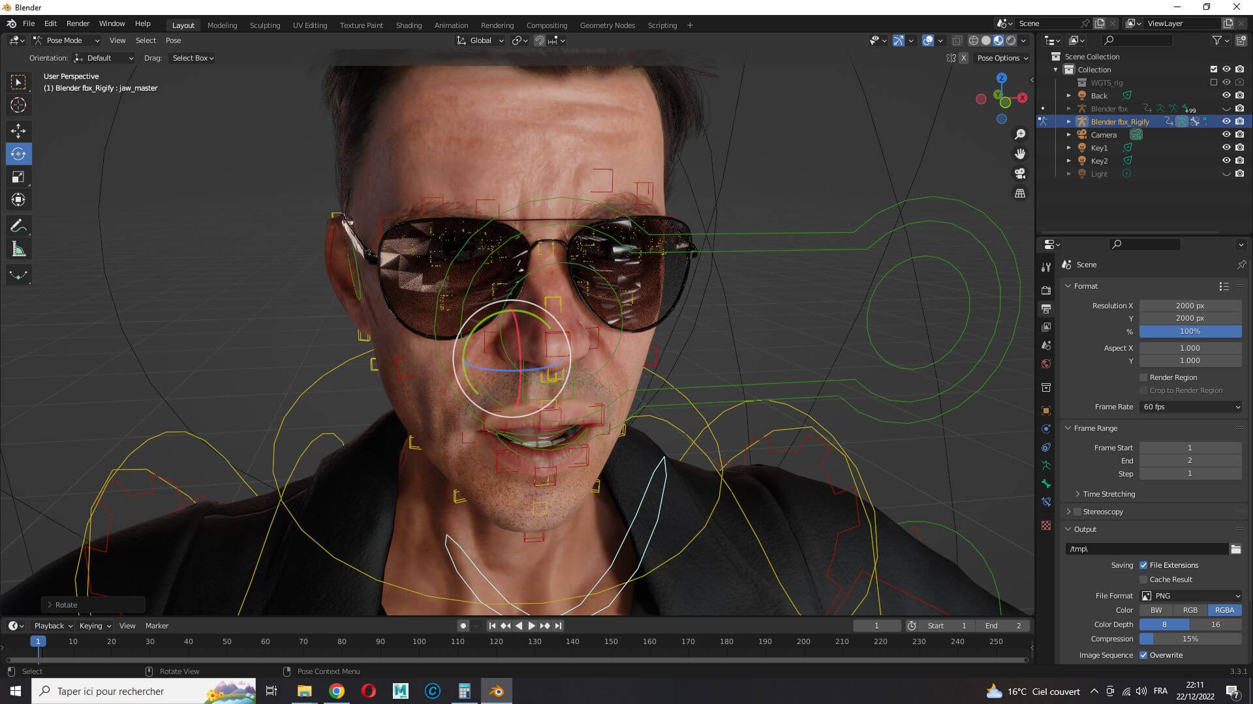Image resolution: width=1253 pixels, height=704 pixels.
Task: Uncheck File Extensions option
Action: click(x=1143, y=565)
